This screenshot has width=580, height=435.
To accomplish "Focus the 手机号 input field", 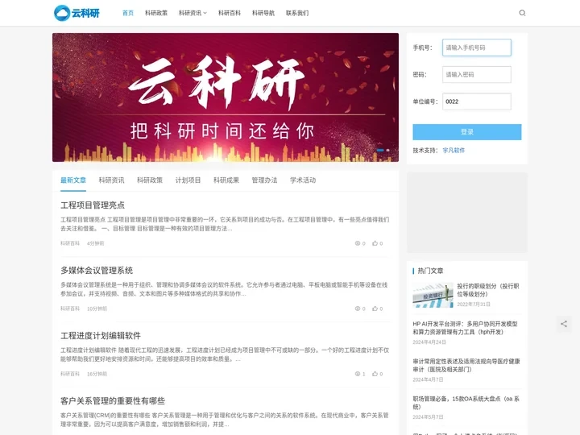I will coord(477,48).
